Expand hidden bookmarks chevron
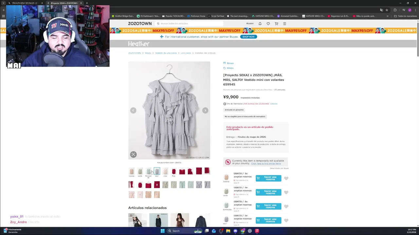The width and height of the screenshot is (419, 235). (x=388, y=16)
